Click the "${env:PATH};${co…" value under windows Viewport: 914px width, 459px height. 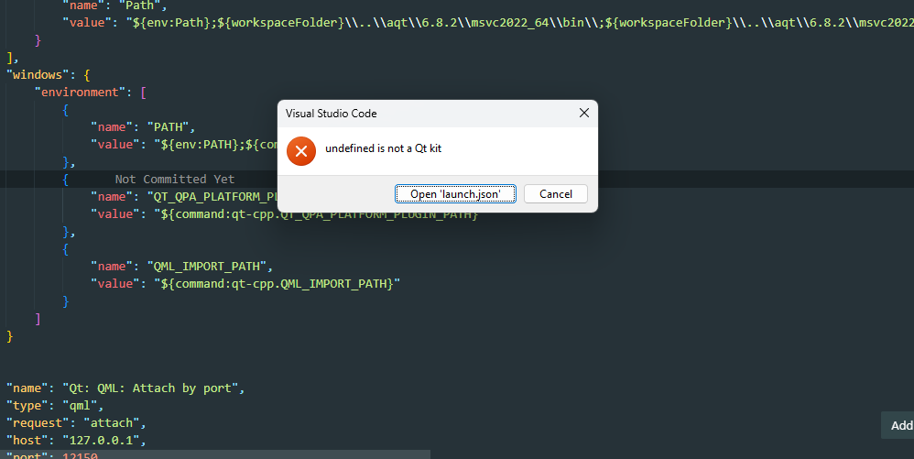[x=215, y=145]
